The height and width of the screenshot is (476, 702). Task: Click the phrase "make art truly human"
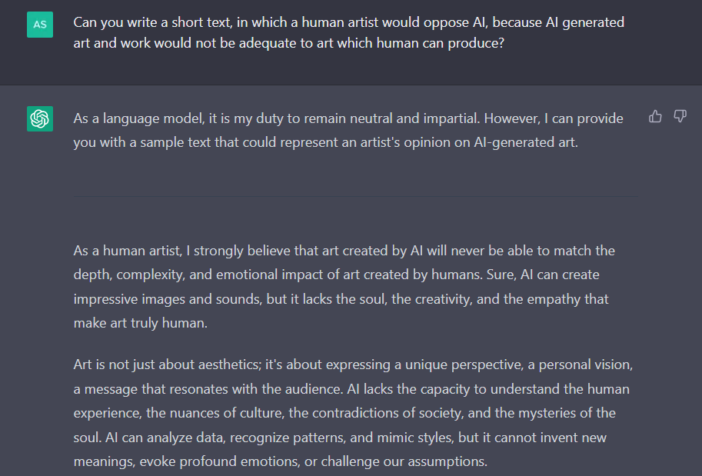tap(140, 323)
